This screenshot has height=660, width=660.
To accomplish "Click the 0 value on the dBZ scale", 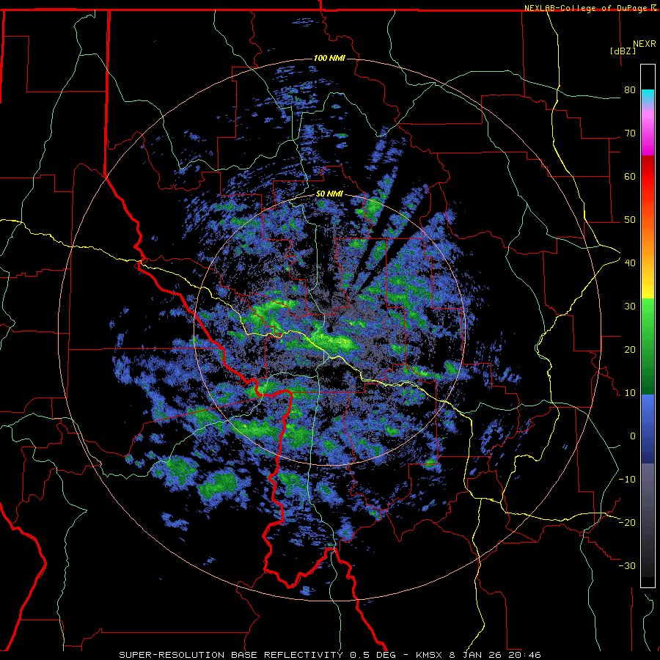I will tap(633, 436).
